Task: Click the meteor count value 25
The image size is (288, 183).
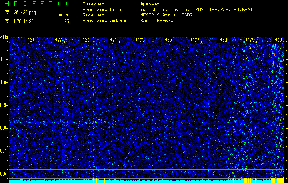Action: tap(66, 22)
